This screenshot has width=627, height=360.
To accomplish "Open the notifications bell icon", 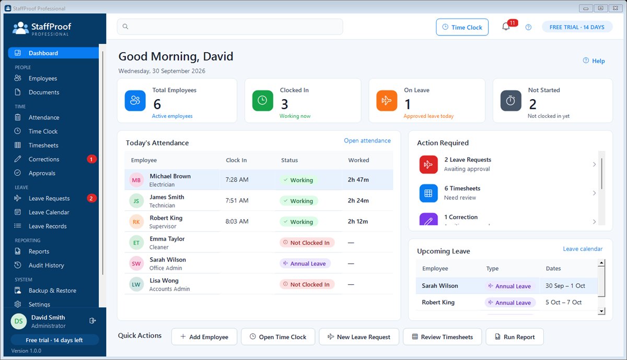I will [x=505, y=27].
